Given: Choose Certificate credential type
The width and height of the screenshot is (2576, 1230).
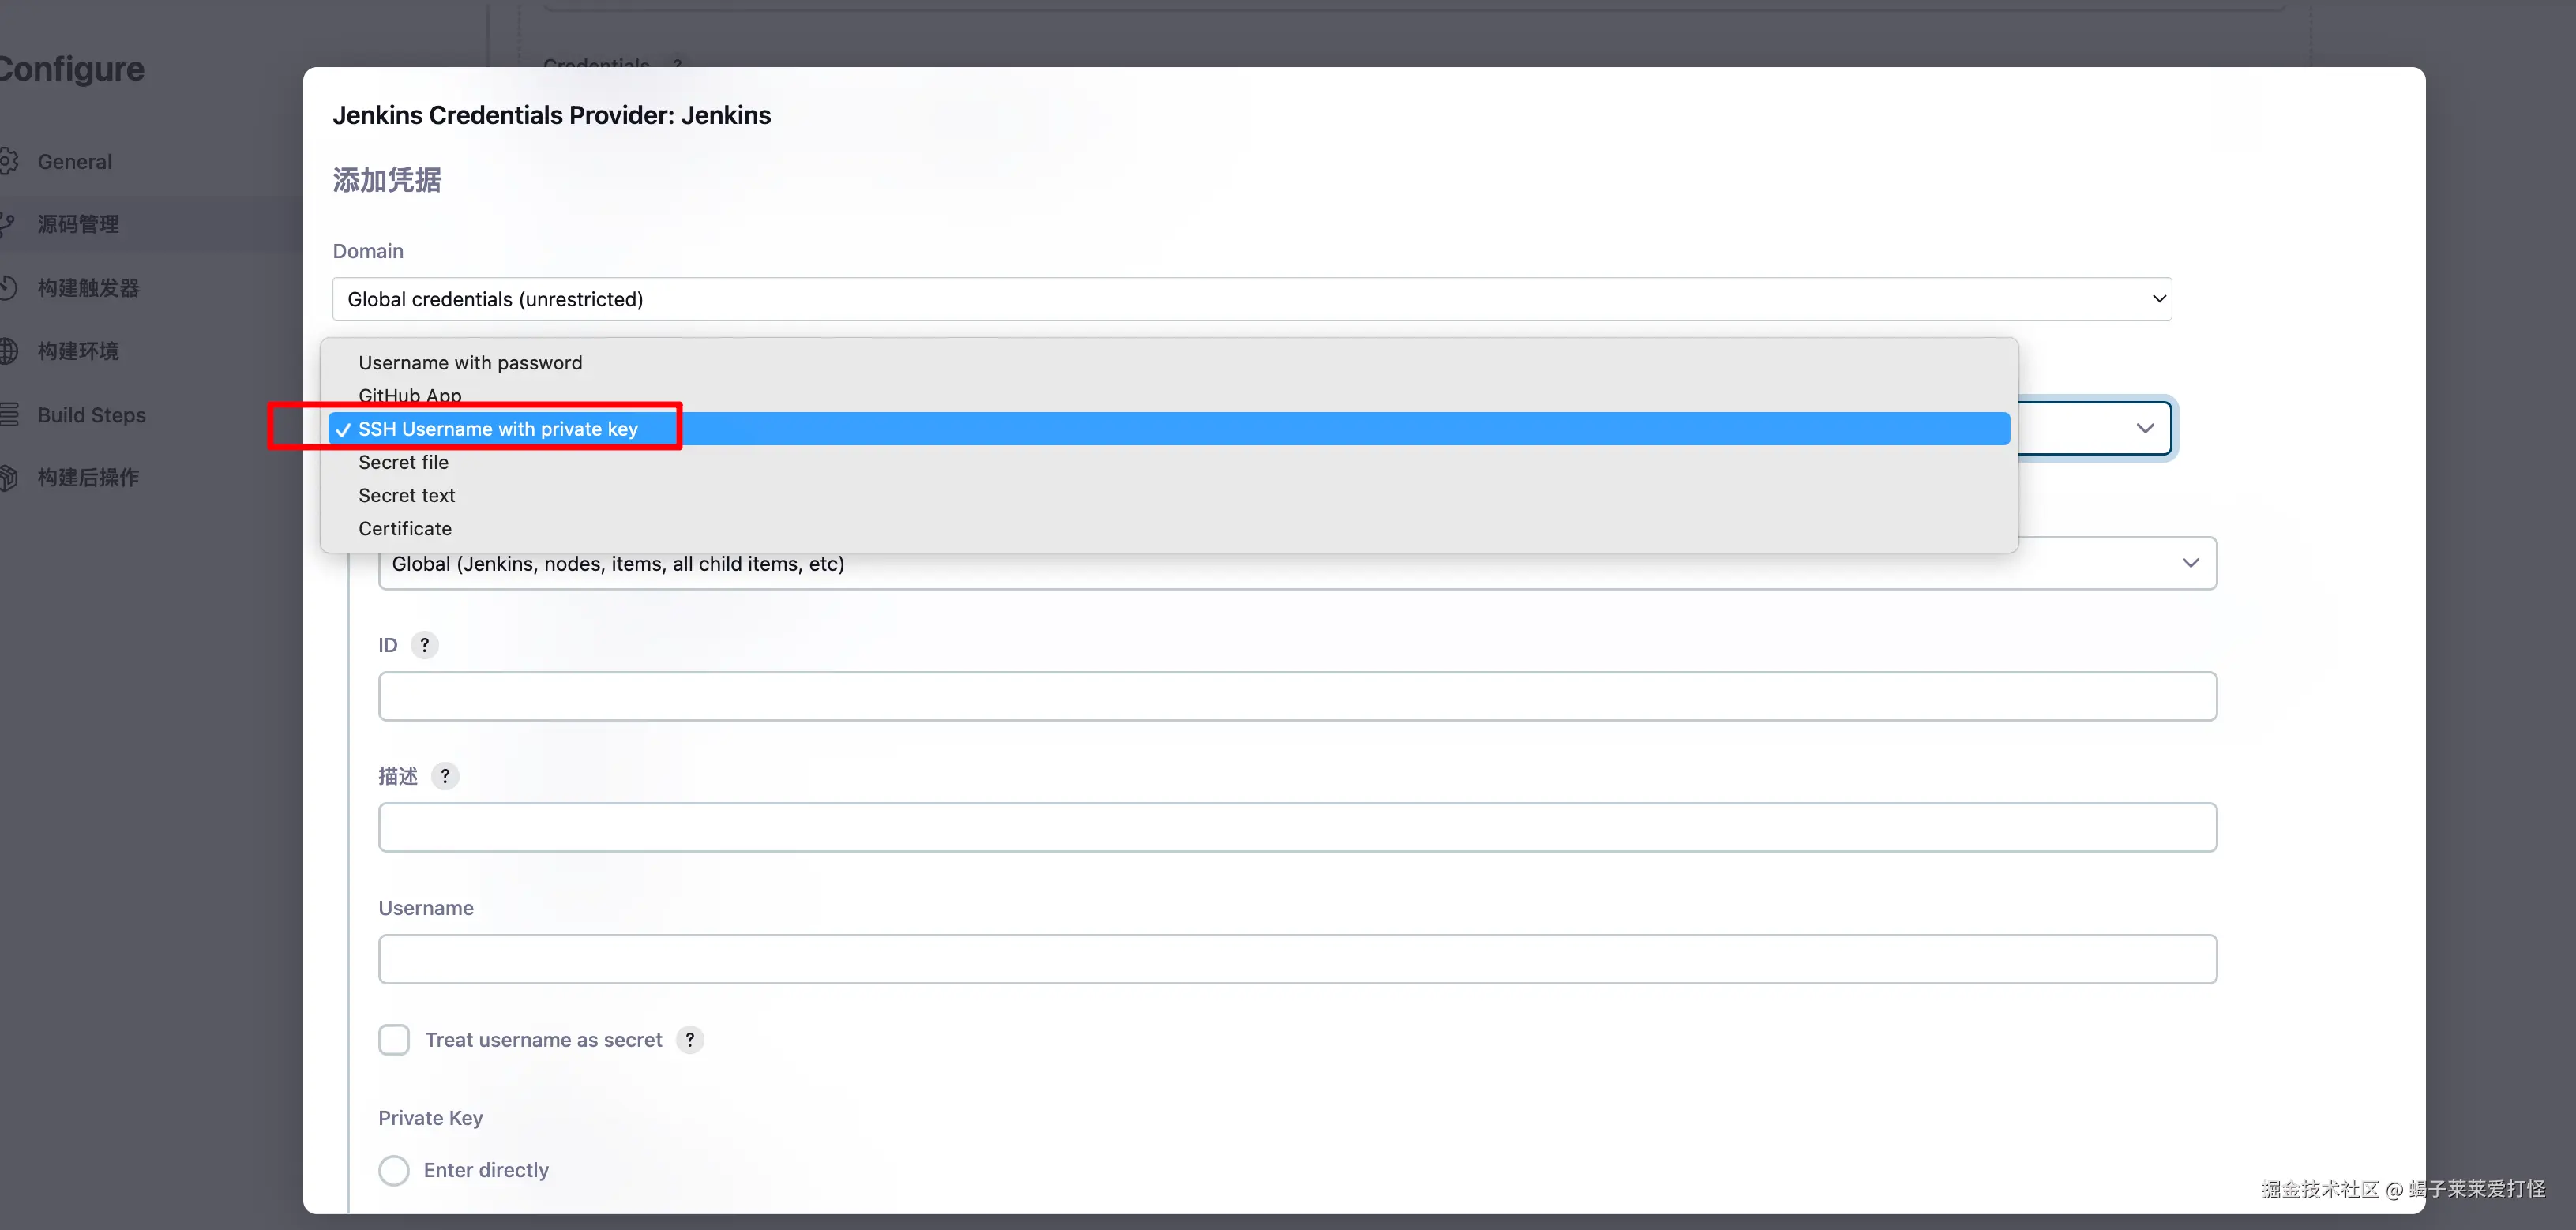Looking at the screenshot, I should point(405,528).
